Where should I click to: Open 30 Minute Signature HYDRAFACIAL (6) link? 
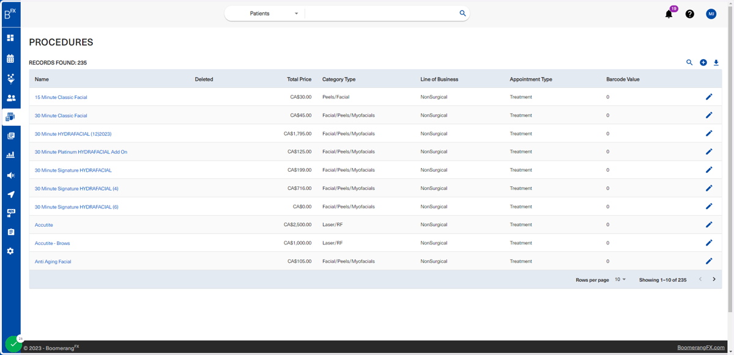tap(76, 207)
